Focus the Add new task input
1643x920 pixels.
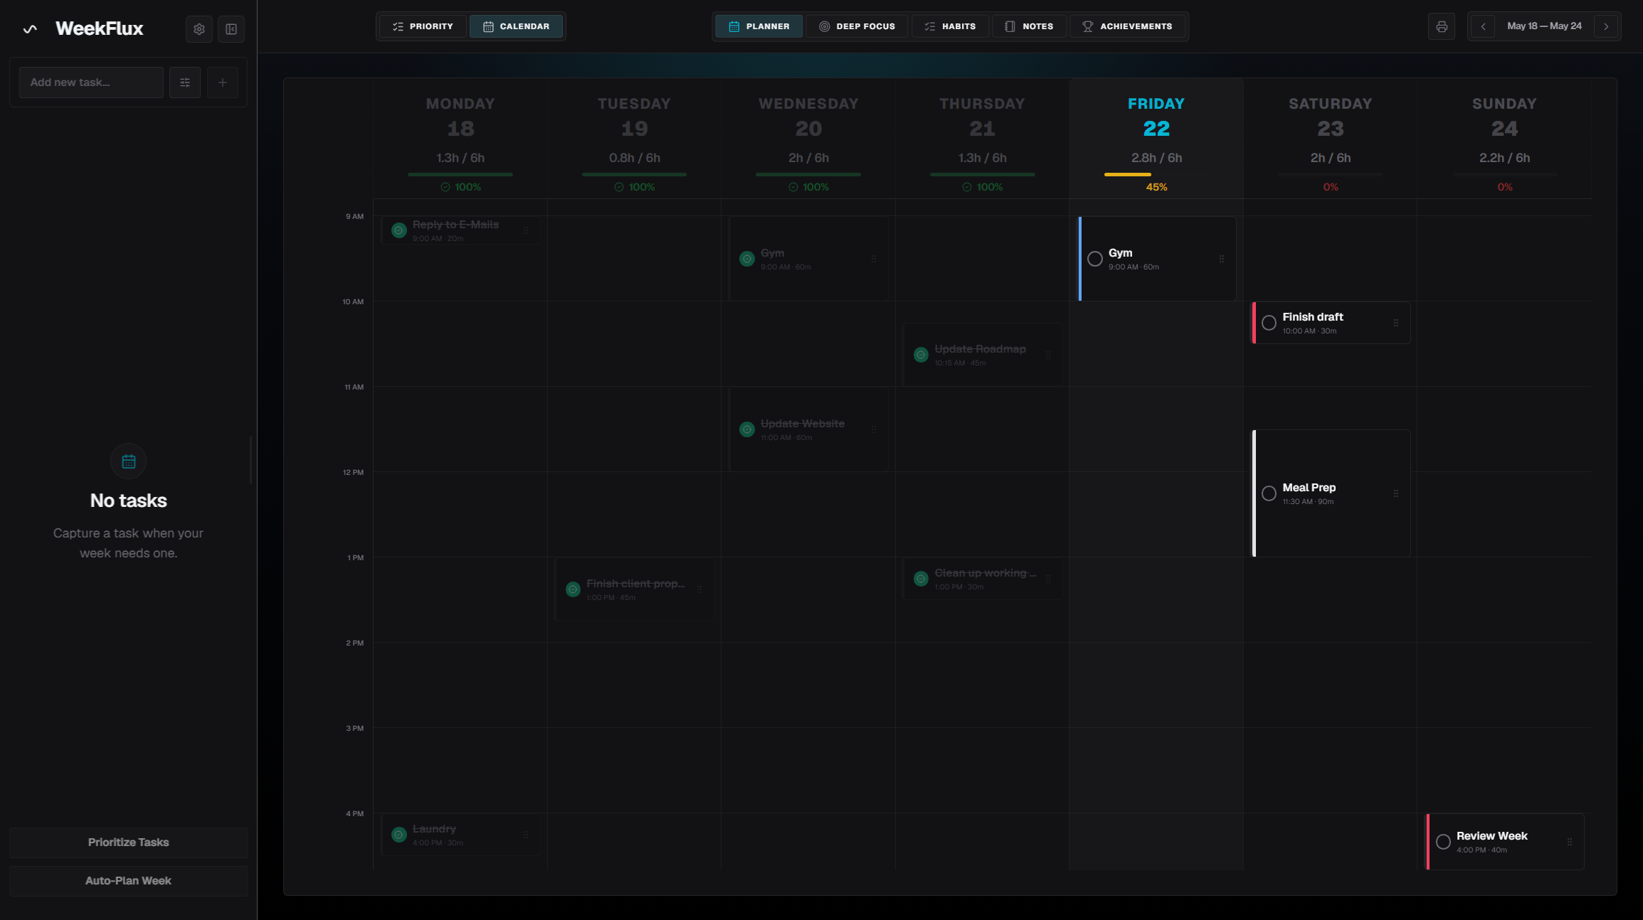(92, 82)
